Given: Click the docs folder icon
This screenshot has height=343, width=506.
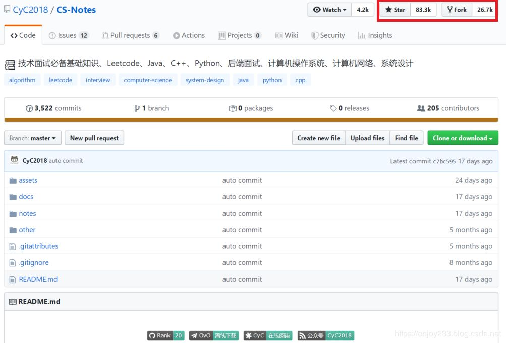Looking at the screenshot, I should click(13, 197).
